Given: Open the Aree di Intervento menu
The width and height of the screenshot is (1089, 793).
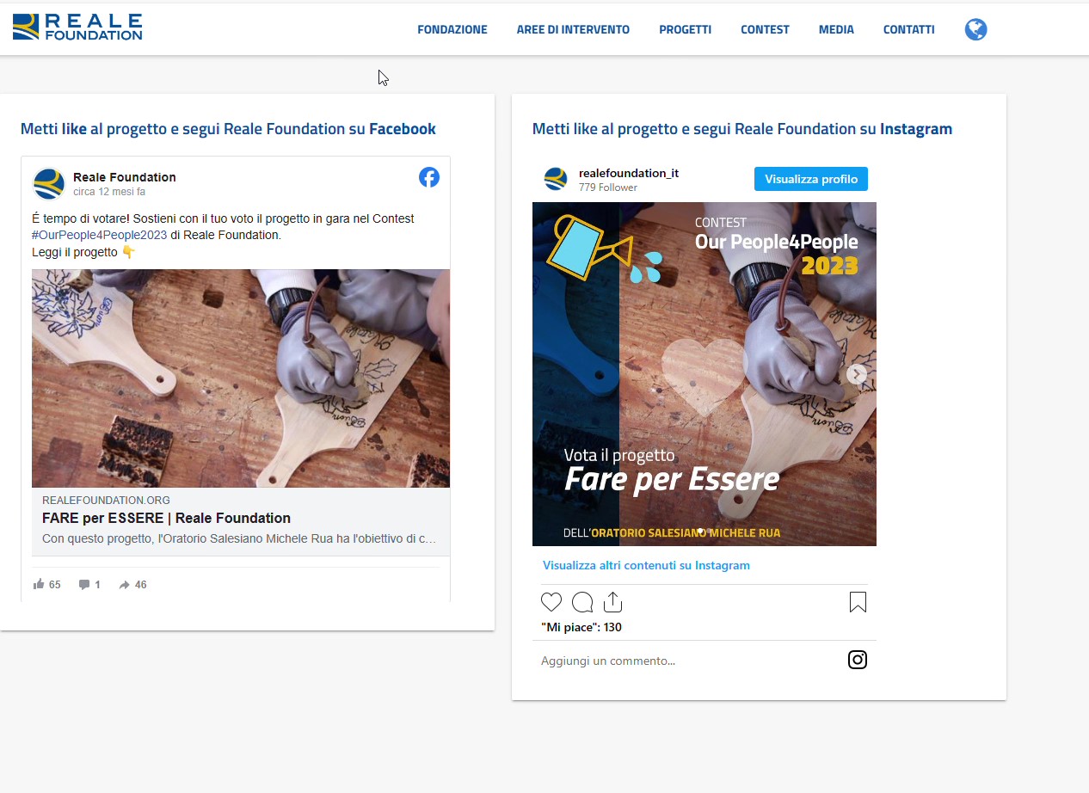Looking at the screenshot, I should pos(573,29).
